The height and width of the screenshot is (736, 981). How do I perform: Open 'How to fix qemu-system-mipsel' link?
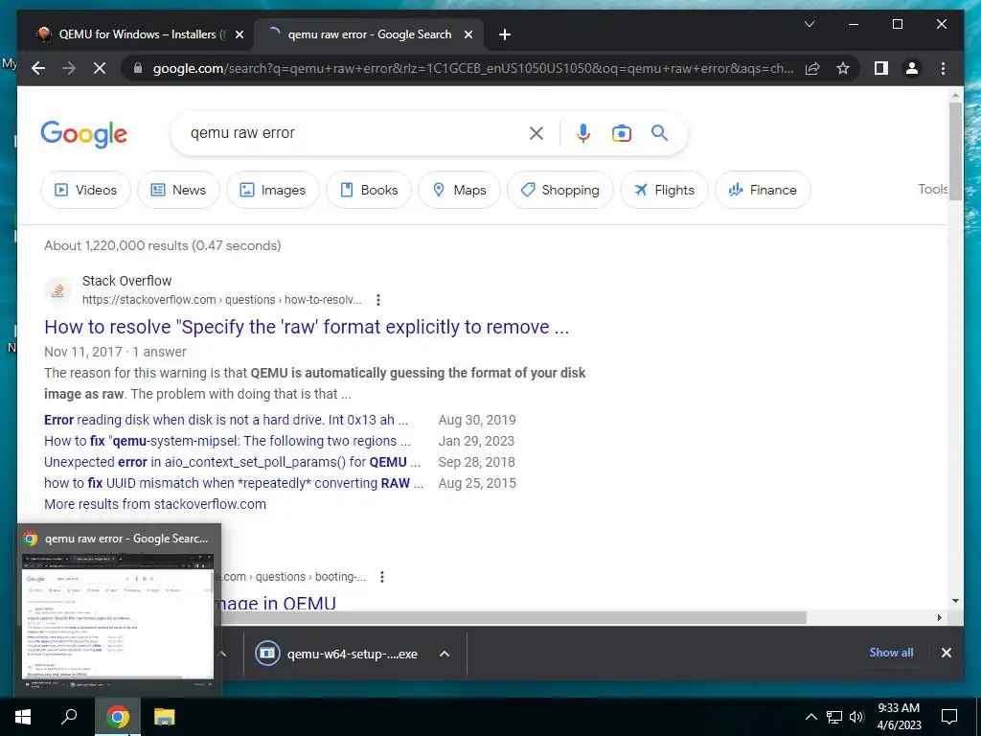click(227, 441)
